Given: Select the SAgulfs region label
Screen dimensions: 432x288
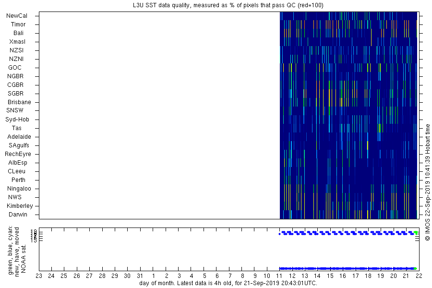Looking at the screenshot, I should tap(19, 145).
